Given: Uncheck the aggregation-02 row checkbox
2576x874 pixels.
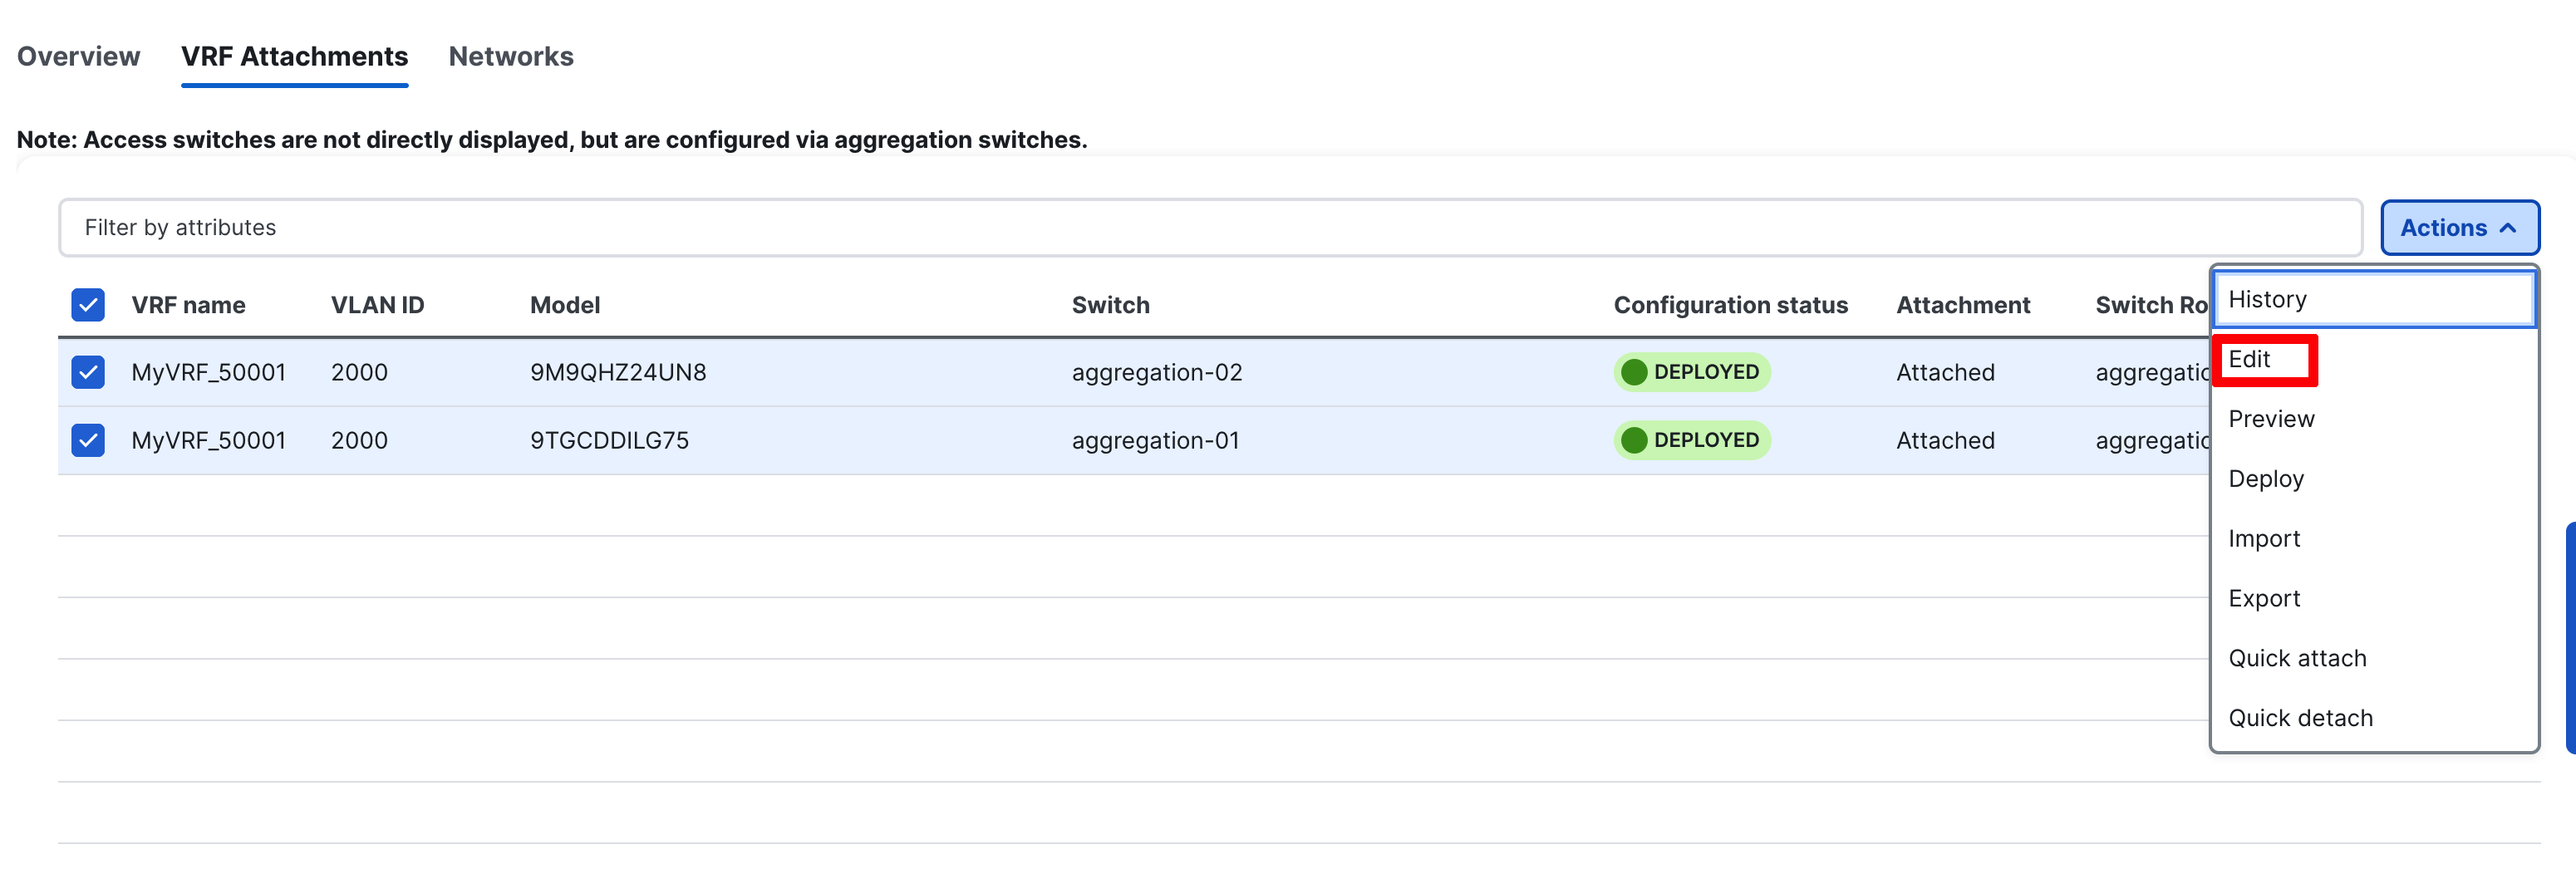Looking at the screenshot, I should [x=88, y=372].
